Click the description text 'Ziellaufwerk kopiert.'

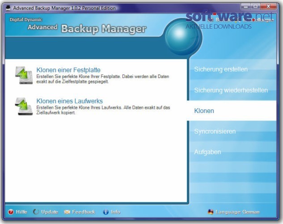[56, 112]
